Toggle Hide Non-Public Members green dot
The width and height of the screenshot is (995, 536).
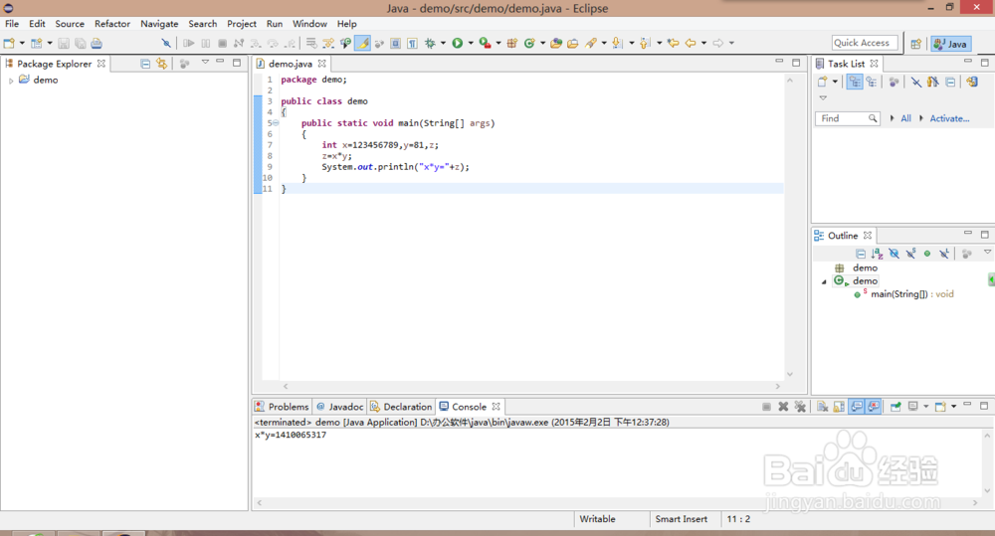click(927, 254)
